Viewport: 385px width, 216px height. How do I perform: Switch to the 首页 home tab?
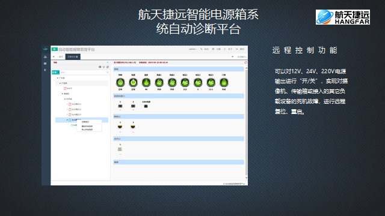tap(61, 57)
